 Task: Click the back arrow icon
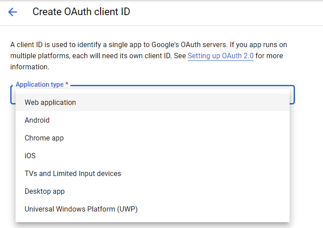tap(12, 12)
